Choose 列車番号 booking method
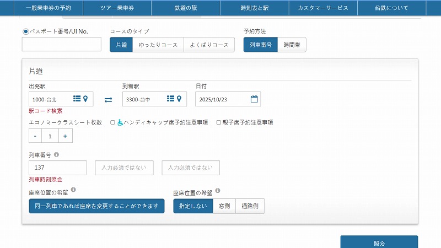 [260, 45]
